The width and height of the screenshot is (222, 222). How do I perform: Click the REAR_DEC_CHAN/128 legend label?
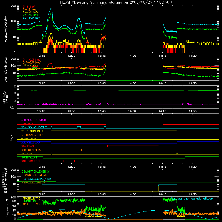(37, 179)
